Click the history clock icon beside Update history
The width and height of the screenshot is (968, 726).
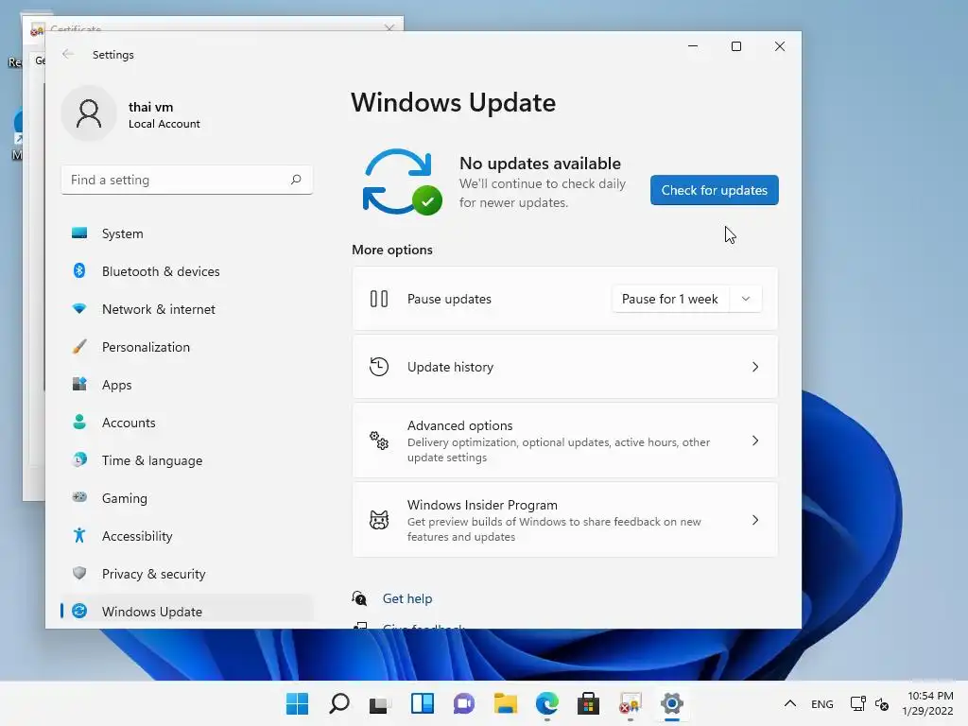[379, 367]
